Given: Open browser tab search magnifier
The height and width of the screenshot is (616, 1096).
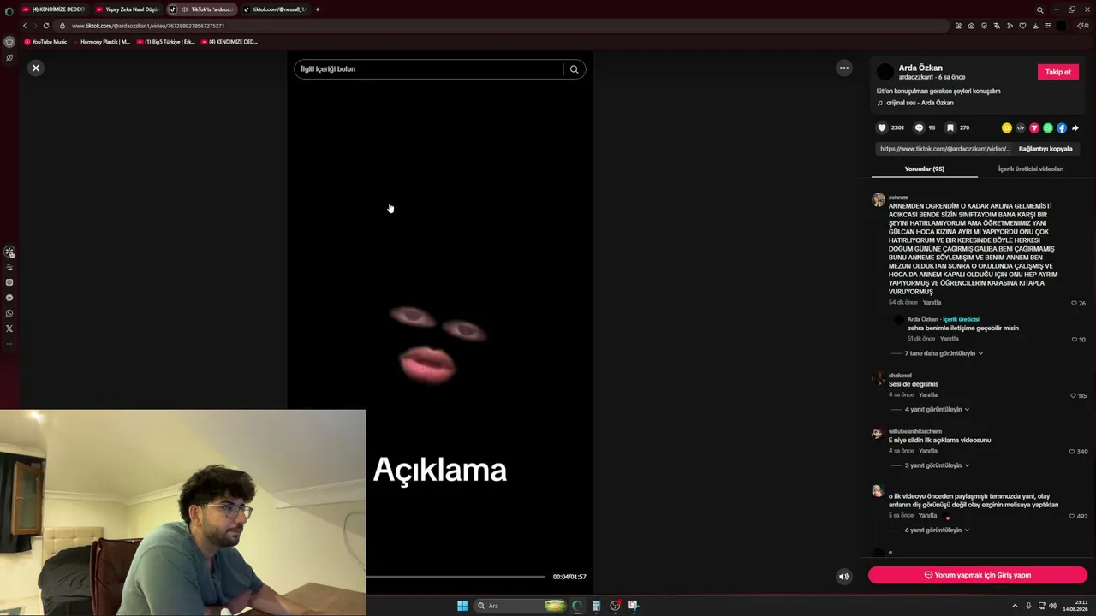Looking at the screenshot, I should (x=1040, y=9).
